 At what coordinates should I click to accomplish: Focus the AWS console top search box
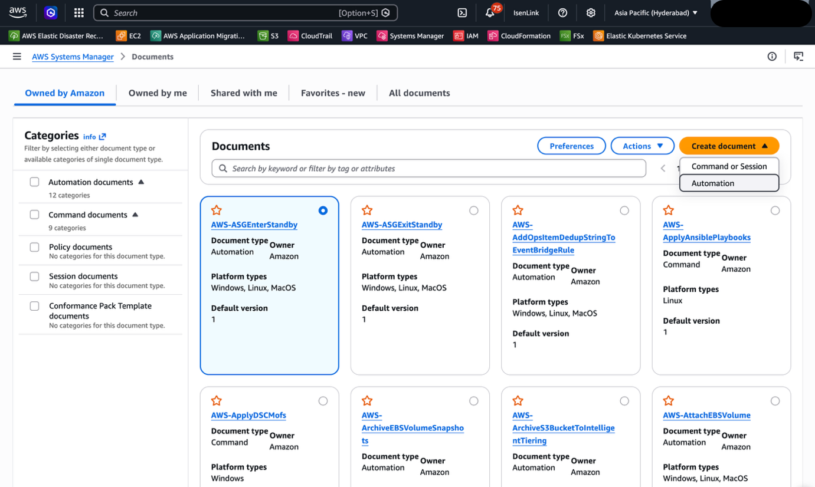click(x=246, y=13)
